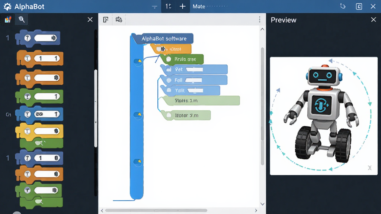Click icon on orange block below '1 0' block
This screenshot has width=381, height=214.
tap(28, 174)
